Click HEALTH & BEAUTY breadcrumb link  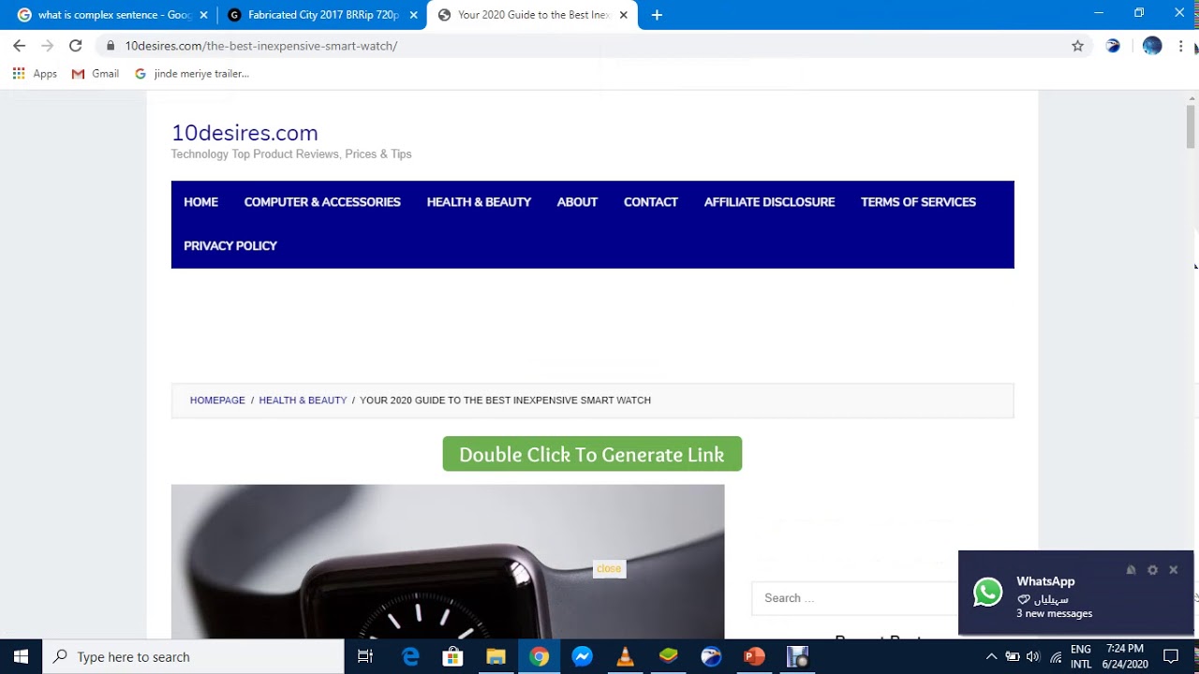coord(303,401)
